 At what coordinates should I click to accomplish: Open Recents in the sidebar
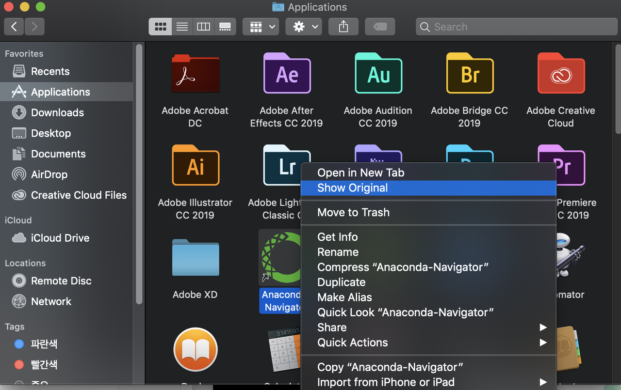click(66, 71)
